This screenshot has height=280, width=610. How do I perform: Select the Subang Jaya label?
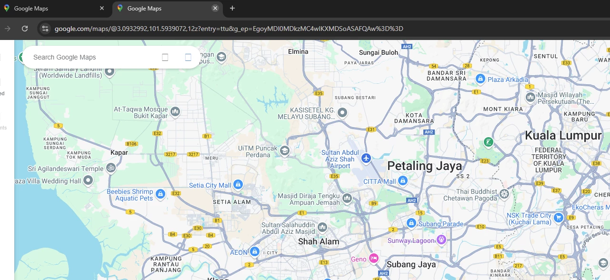(411, 264)
